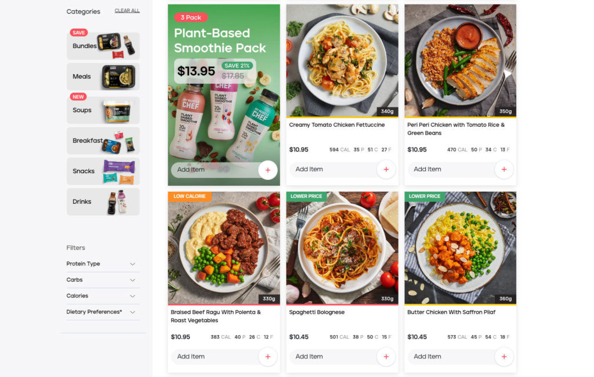
Task: Select the Snacks category
Action: (103, 171)
